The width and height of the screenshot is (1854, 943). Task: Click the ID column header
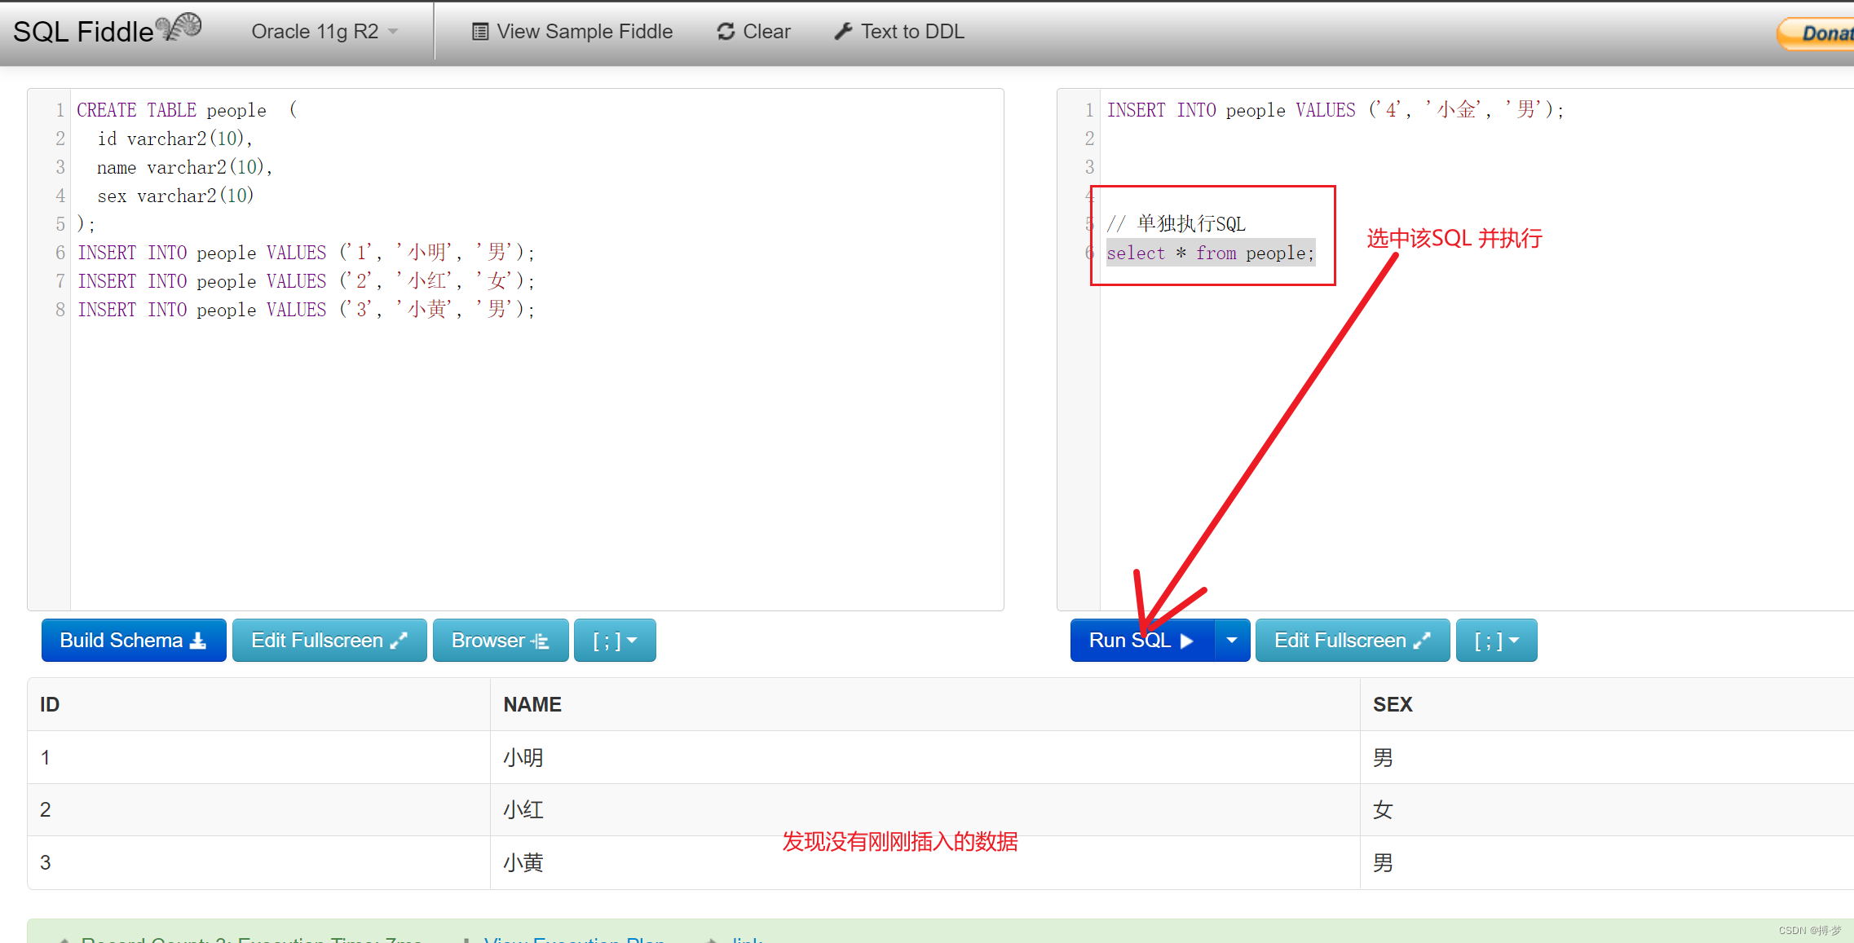pos(50,704)
